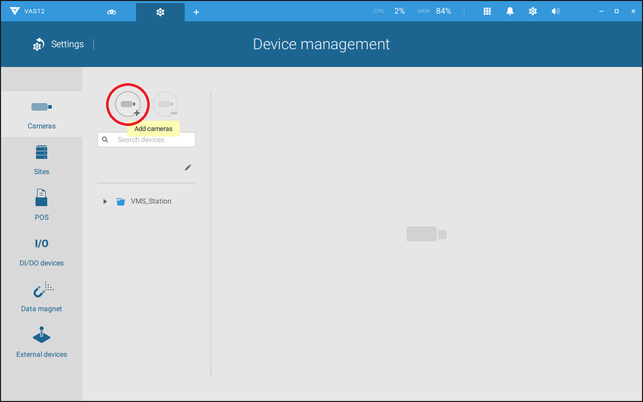
Task: Click the Add cameras icon
Action: coord(128,105)
